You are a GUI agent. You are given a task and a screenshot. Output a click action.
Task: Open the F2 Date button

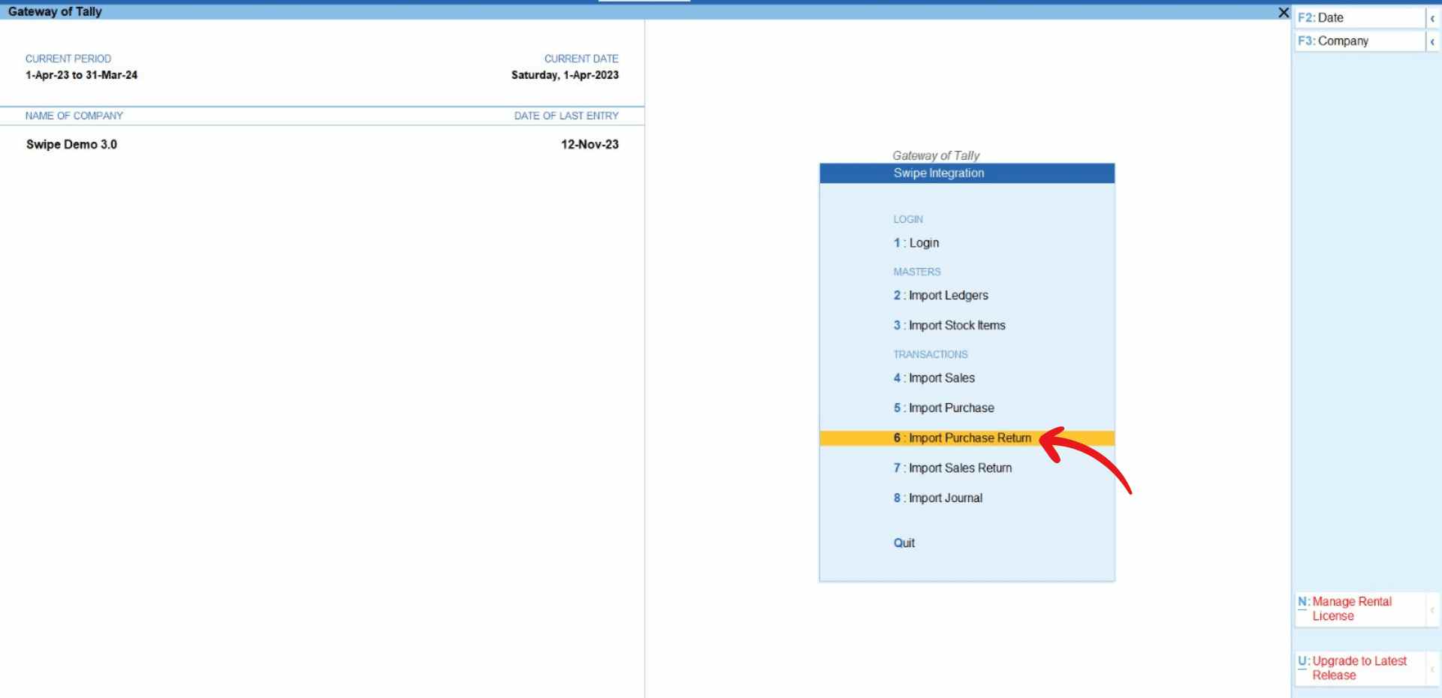pyautogui.click(x=1360, y=18)
